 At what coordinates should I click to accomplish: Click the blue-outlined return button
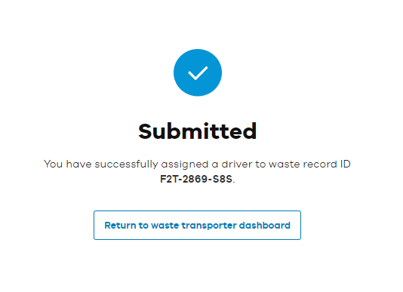coord(197,225)
